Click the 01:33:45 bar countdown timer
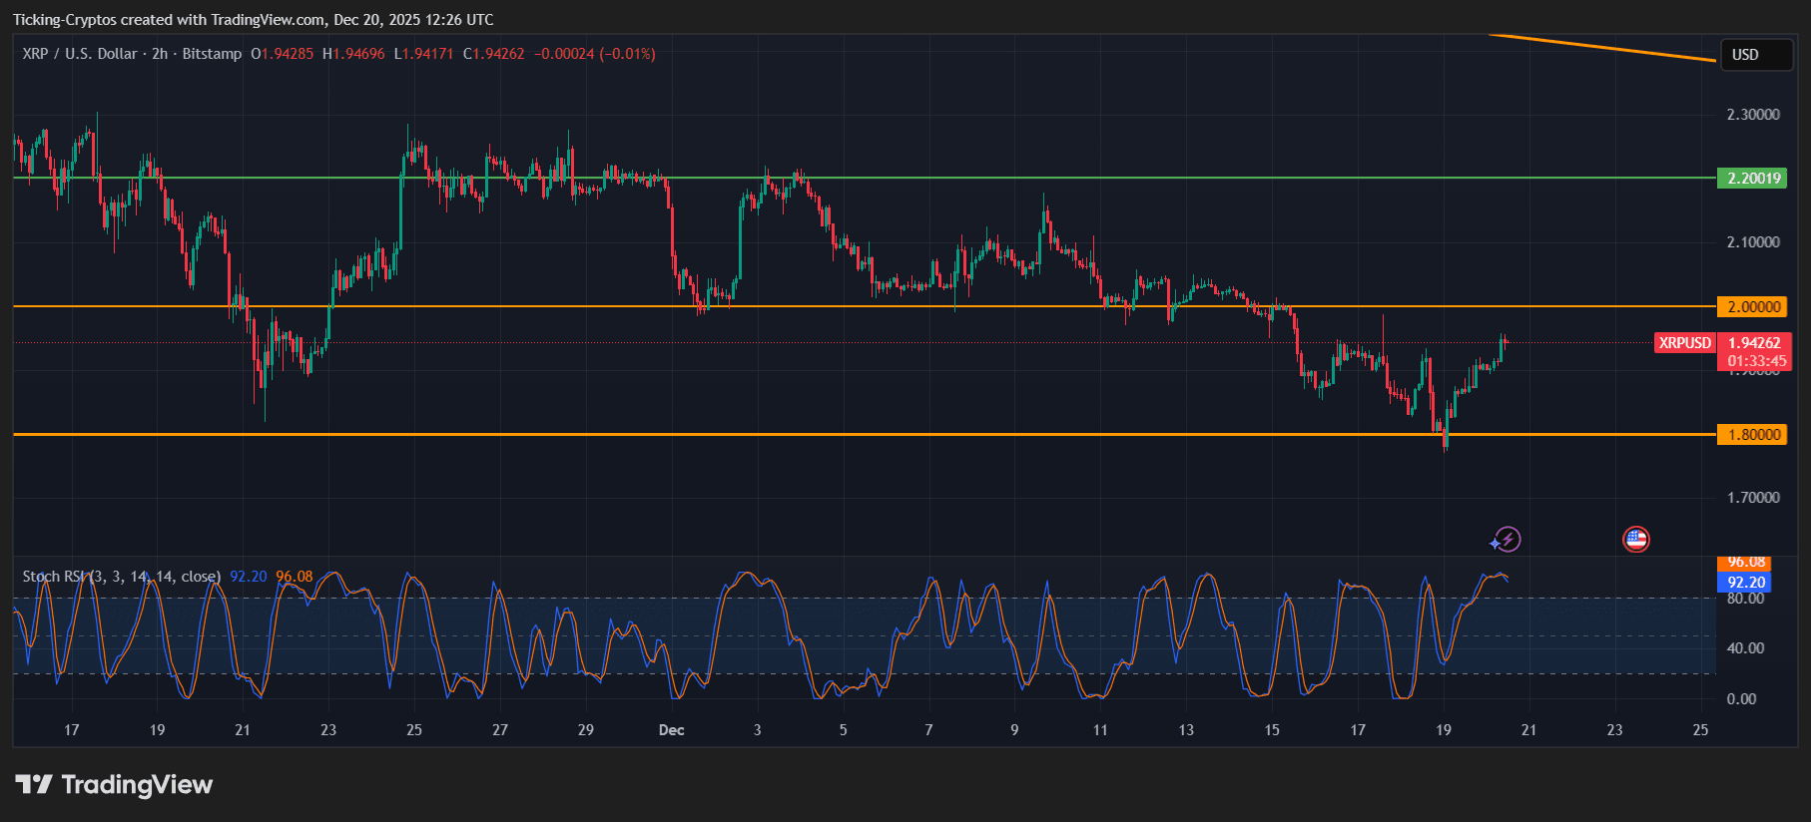 pos(1756,361)
